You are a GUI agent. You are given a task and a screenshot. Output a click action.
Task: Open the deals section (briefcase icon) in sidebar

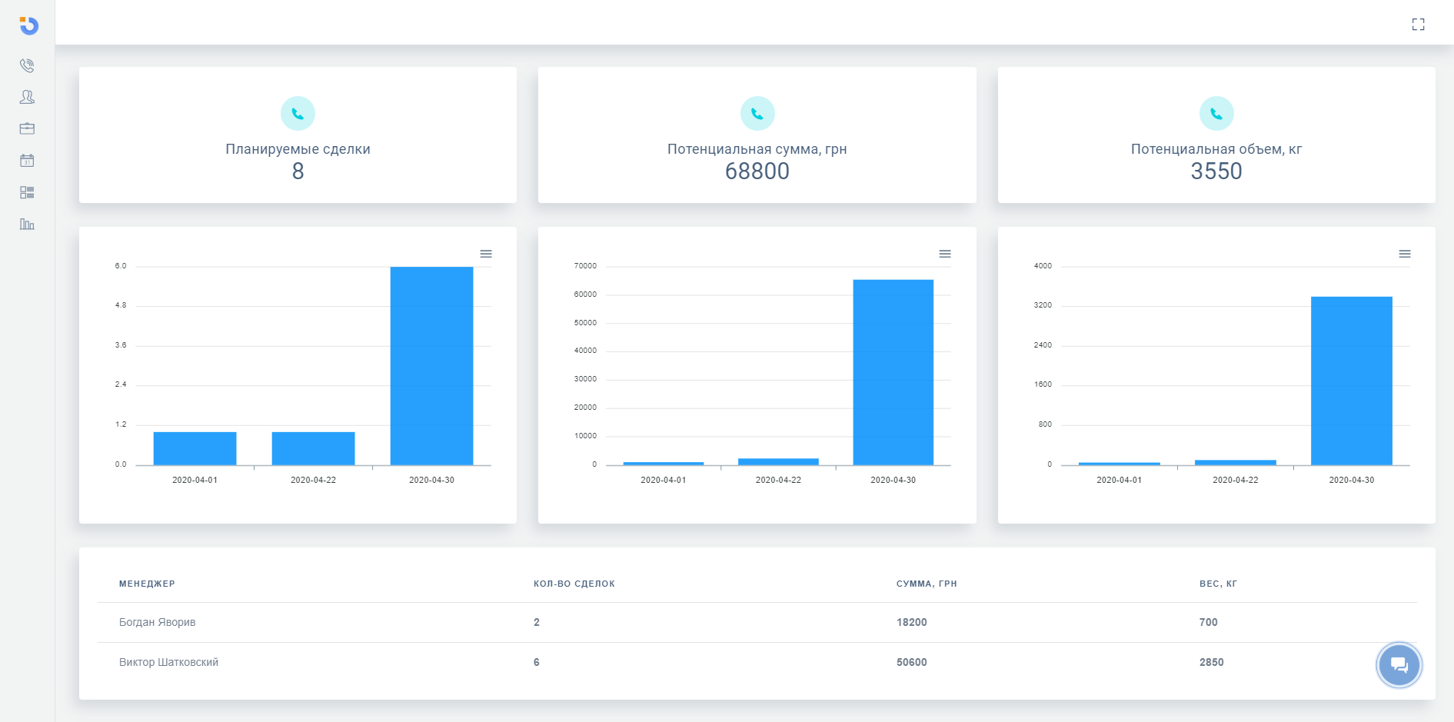(27, 128)
